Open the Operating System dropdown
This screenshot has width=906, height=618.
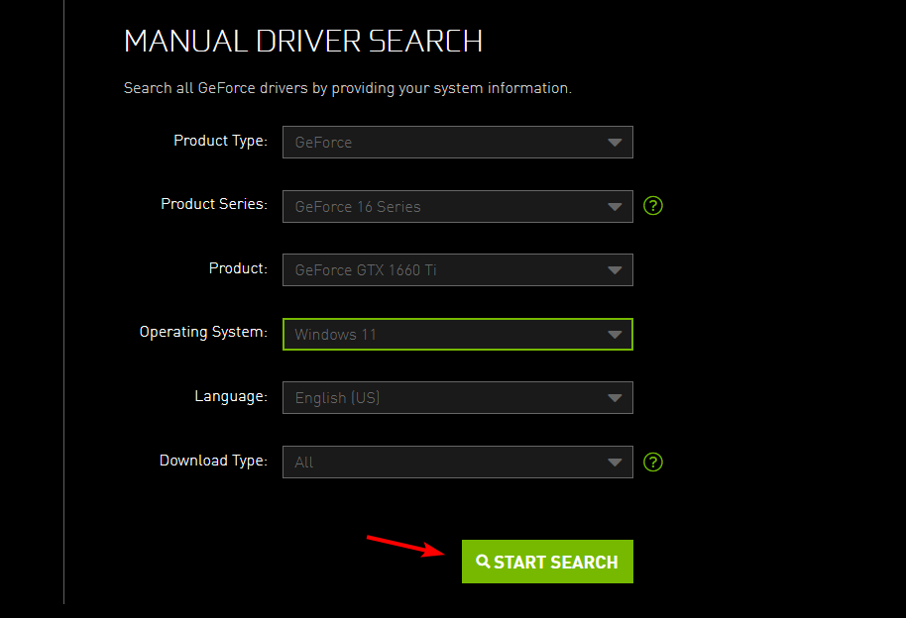tap(458, 335)
